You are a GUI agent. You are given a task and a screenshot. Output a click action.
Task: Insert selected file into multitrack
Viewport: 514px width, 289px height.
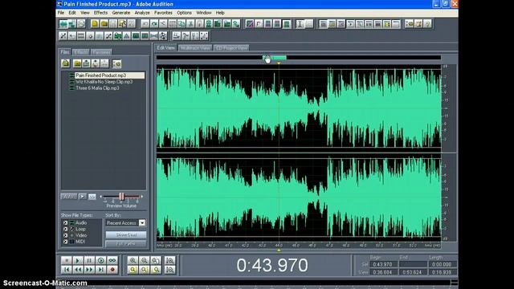86,63
